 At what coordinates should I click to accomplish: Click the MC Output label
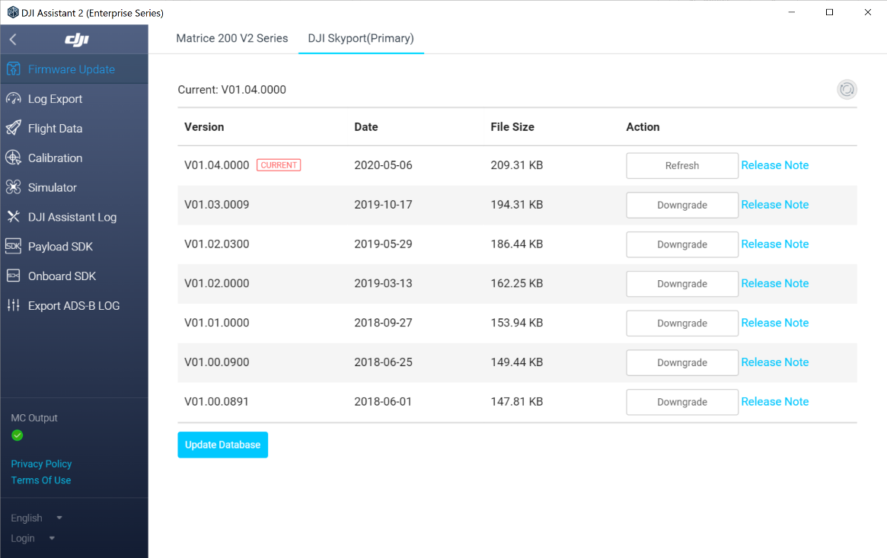(x=34, y=418)
